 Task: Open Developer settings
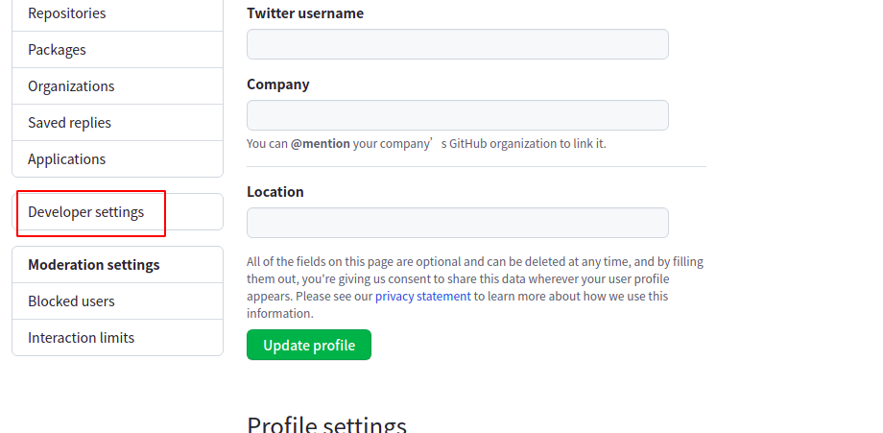(x=86, y=212)
